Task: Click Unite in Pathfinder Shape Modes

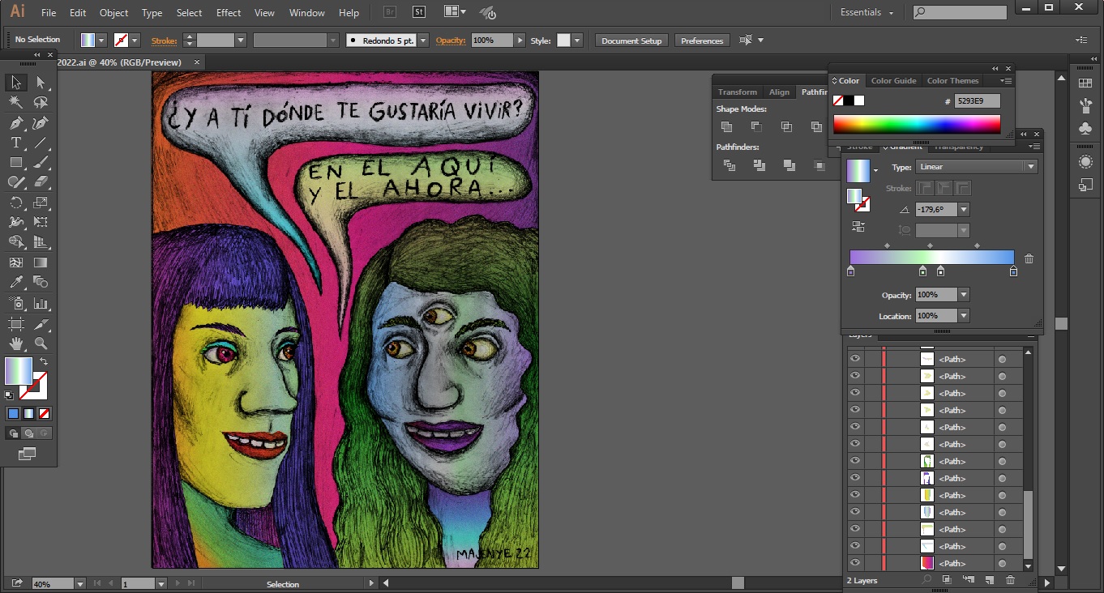Action: click(726, 126)
